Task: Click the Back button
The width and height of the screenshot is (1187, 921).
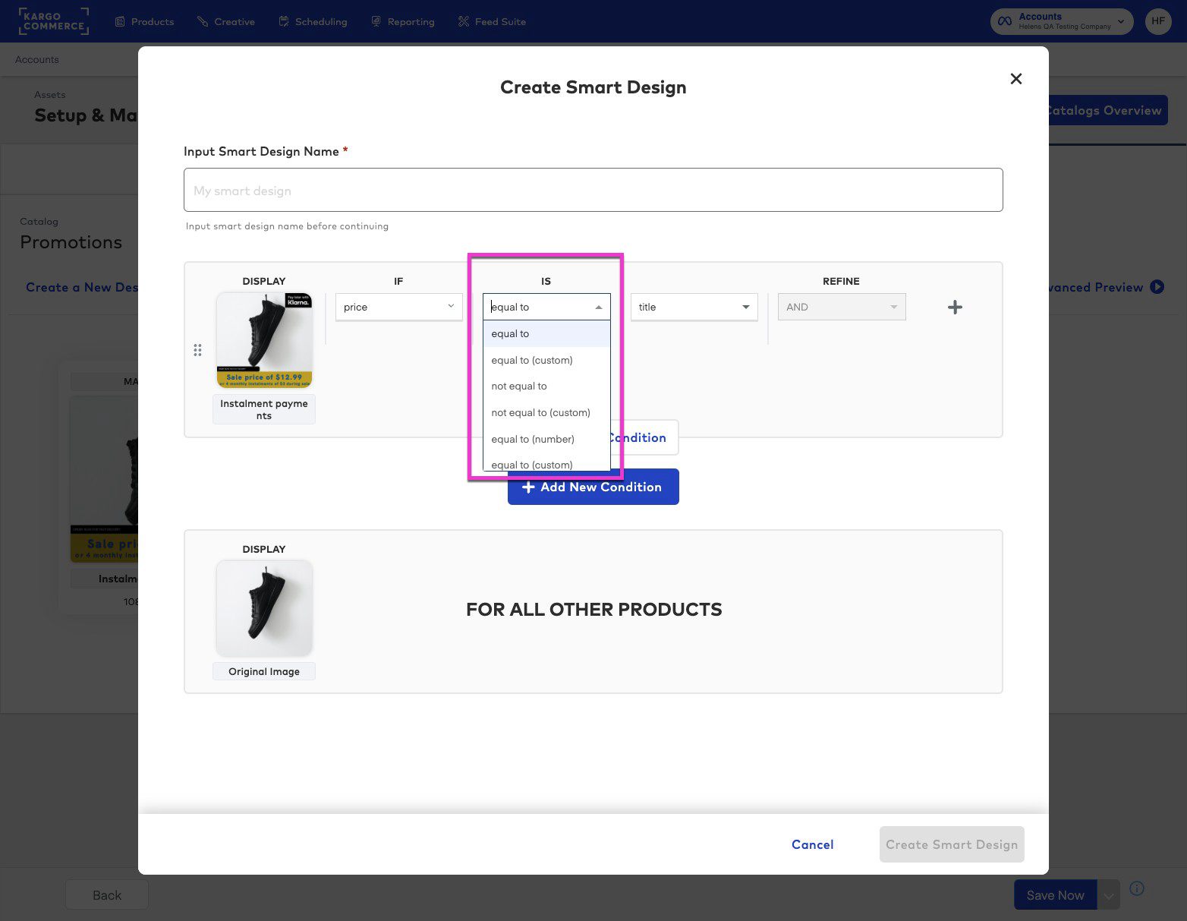Action: [106, 894]
